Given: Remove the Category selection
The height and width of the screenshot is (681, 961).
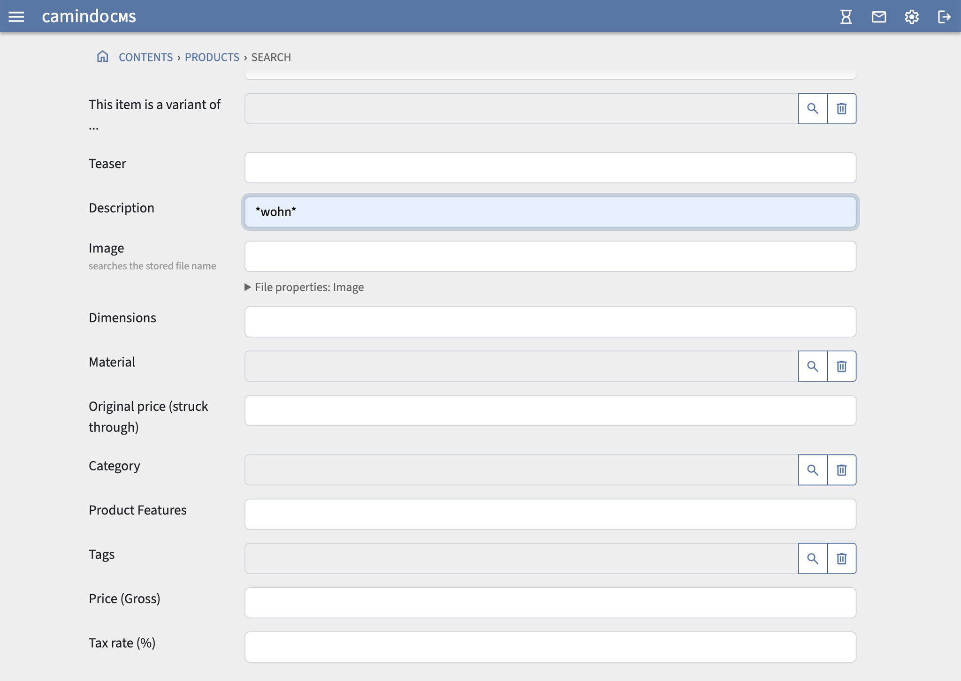Looking at the screenshot, I should pyautogui.click(x=842, y=469).
